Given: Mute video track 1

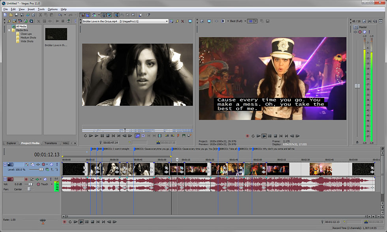Looking at the screenshot, I should pyautogui.click(x=51, y=164).
